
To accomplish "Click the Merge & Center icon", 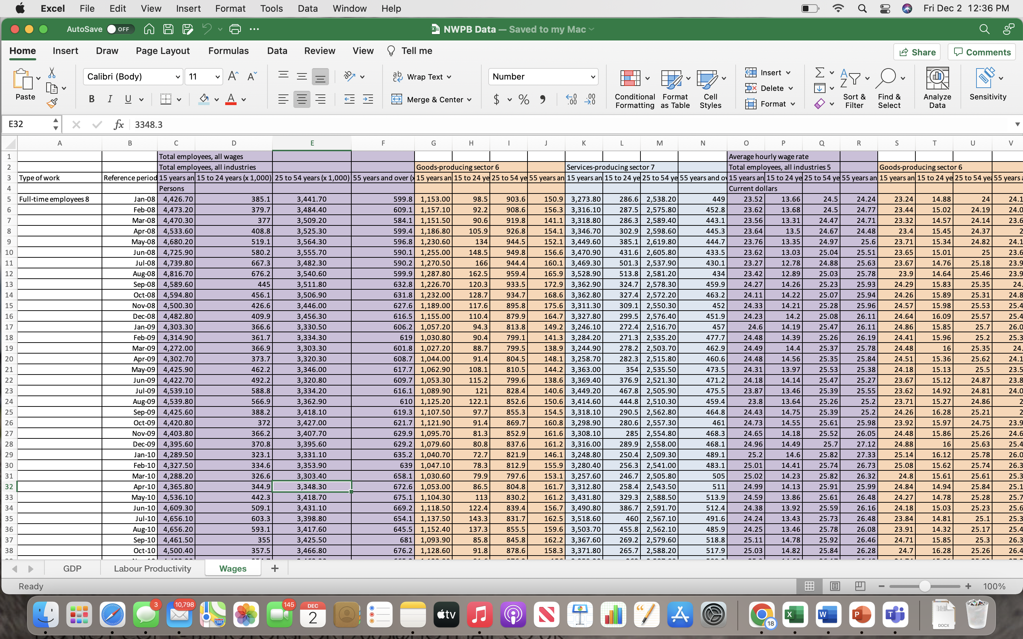I will point(397,99).
